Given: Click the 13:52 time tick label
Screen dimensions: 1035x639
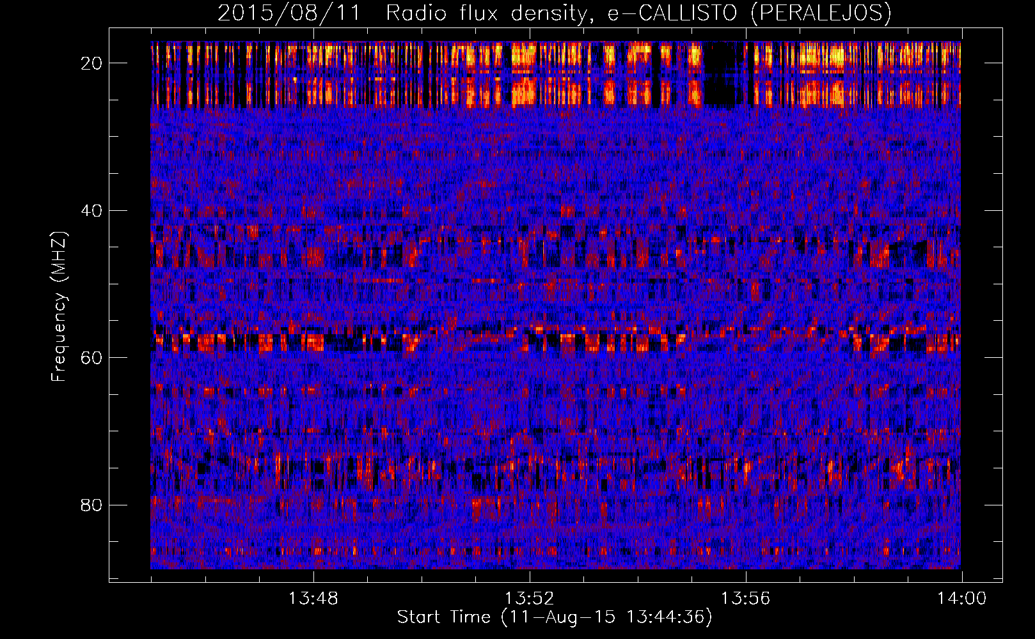Looking at the screenshot, I should [529, 599].
